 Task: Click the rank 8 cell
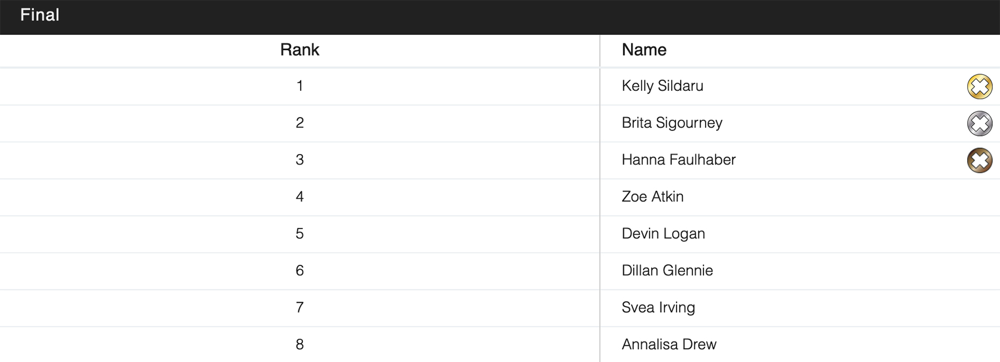pyautogui.click(x=299, y=344)
